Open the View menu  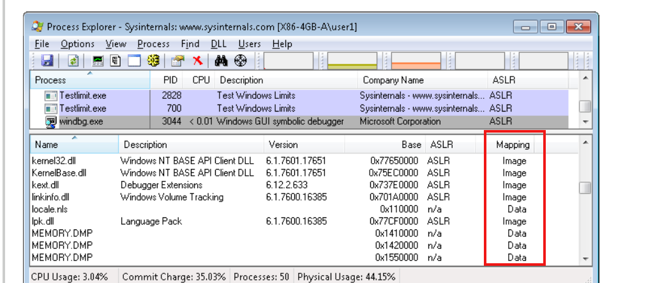[116, 43]
